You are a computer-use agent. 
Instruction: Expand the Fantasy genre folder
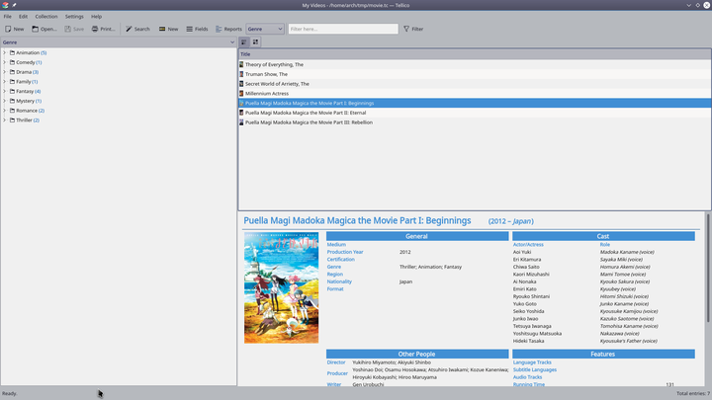4,91
